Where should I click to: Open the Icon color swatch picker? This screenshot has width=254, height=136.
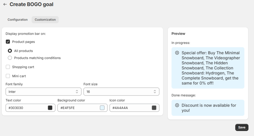click(x=154, y=108)
